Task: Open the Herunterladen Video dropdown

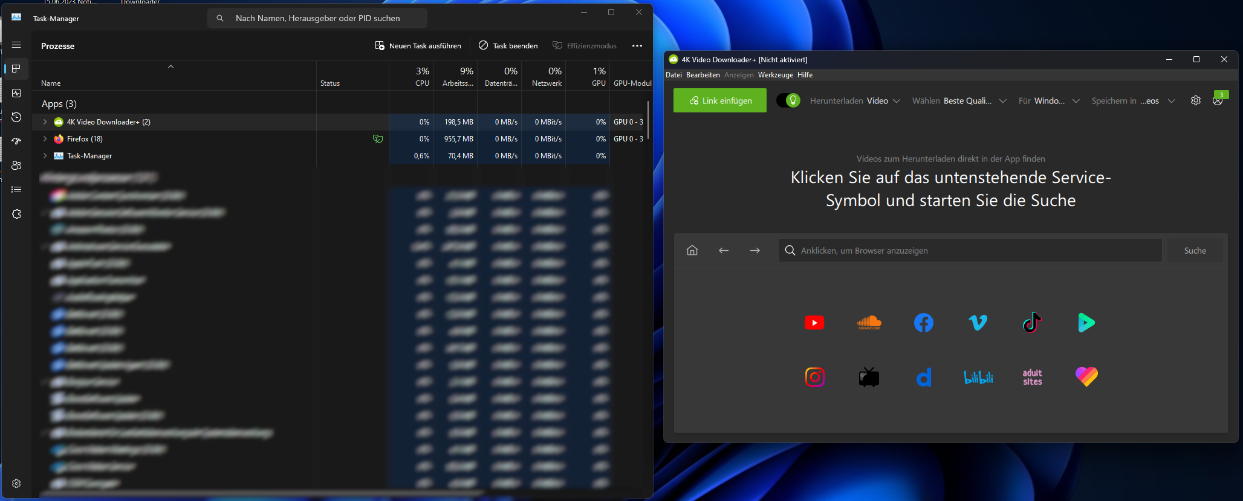Action: click(x=855, y=101)
